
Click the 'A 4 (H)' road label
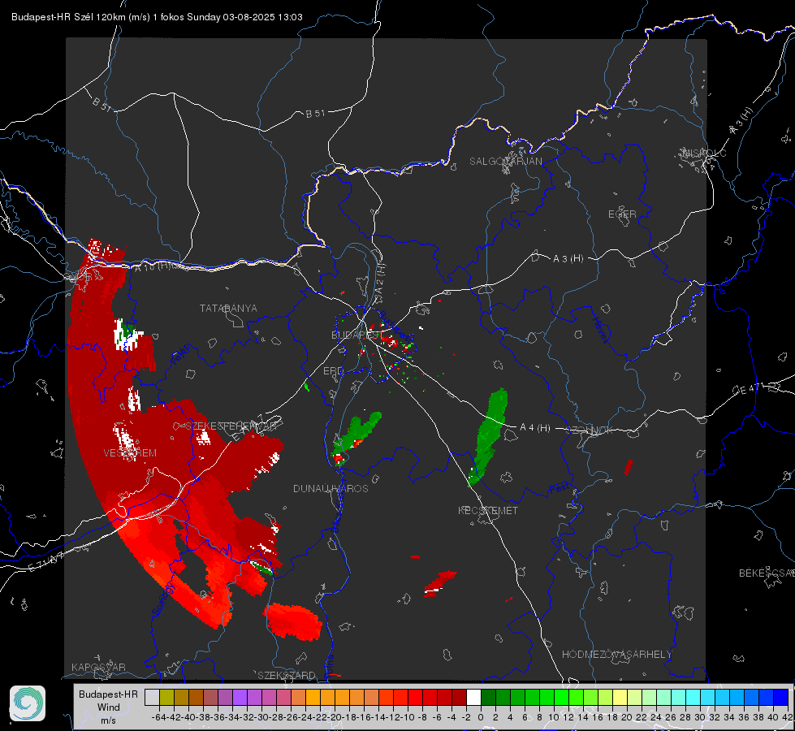coord(535,428)
